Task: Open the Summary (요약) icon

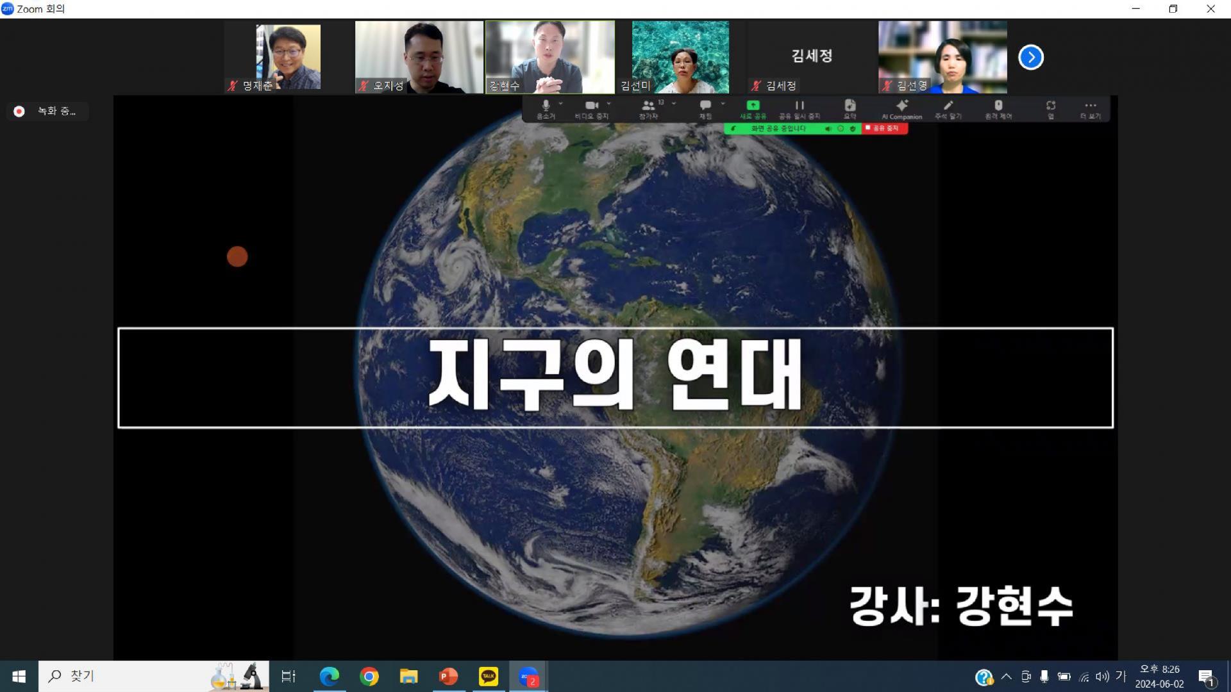Action: (850, 106)
